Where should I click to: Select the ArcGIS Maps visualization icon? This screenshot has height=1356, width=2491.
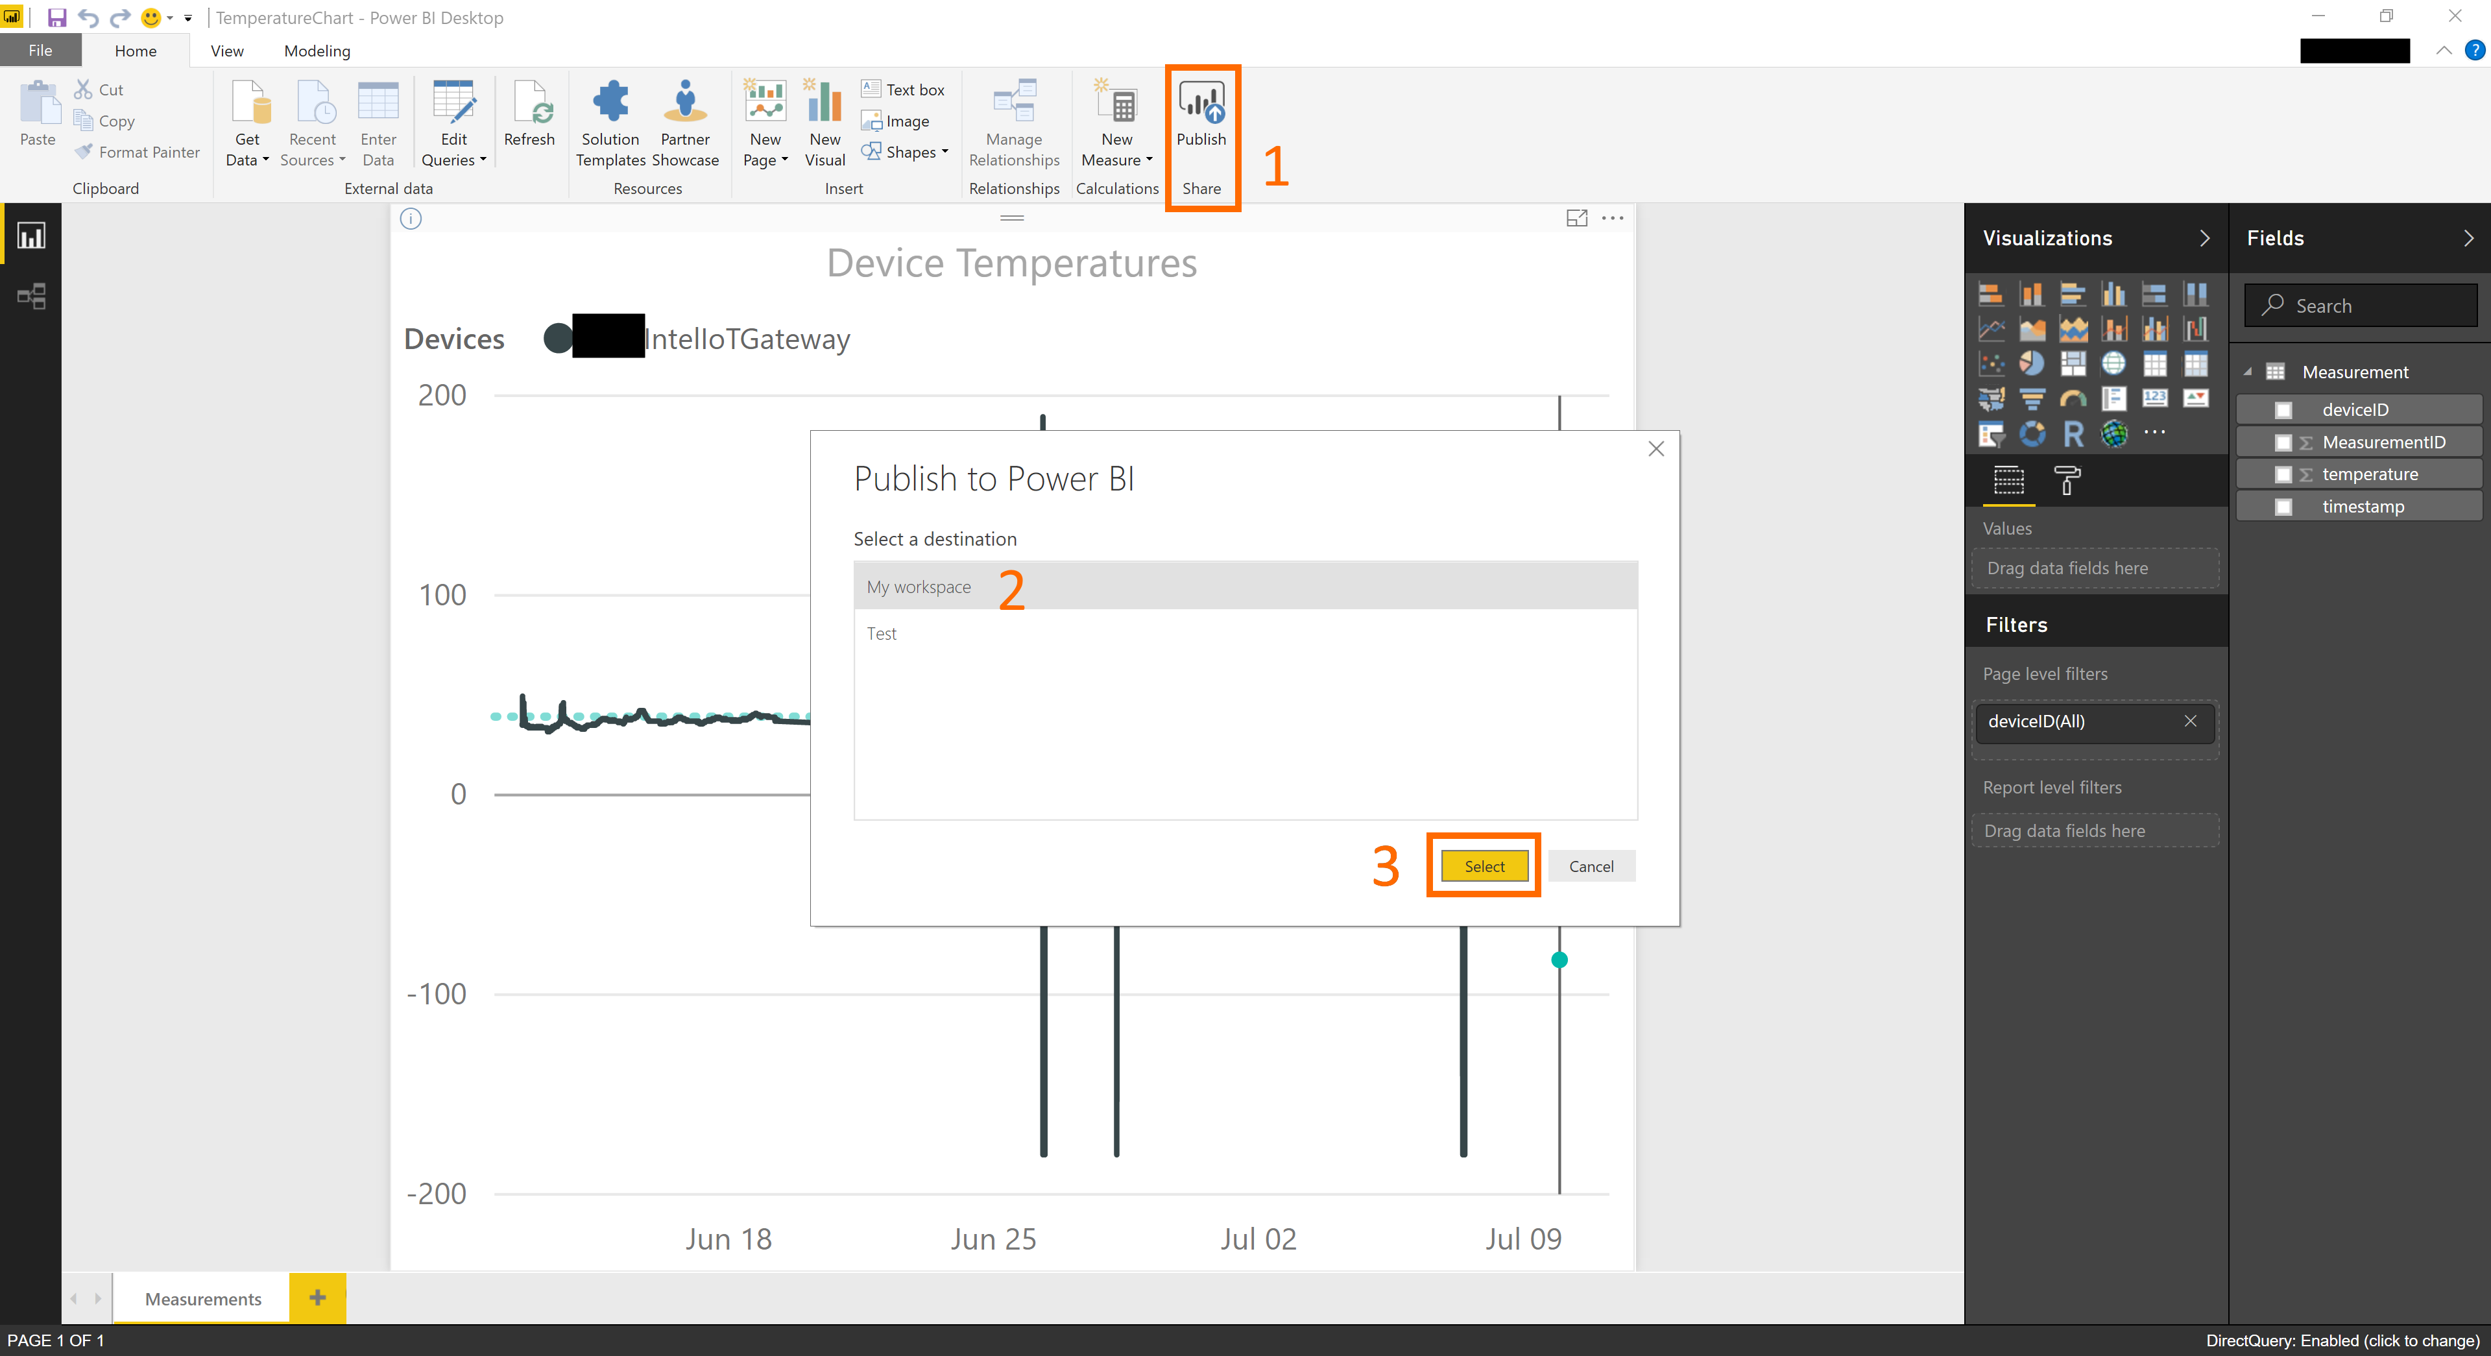coord(2114,433)
